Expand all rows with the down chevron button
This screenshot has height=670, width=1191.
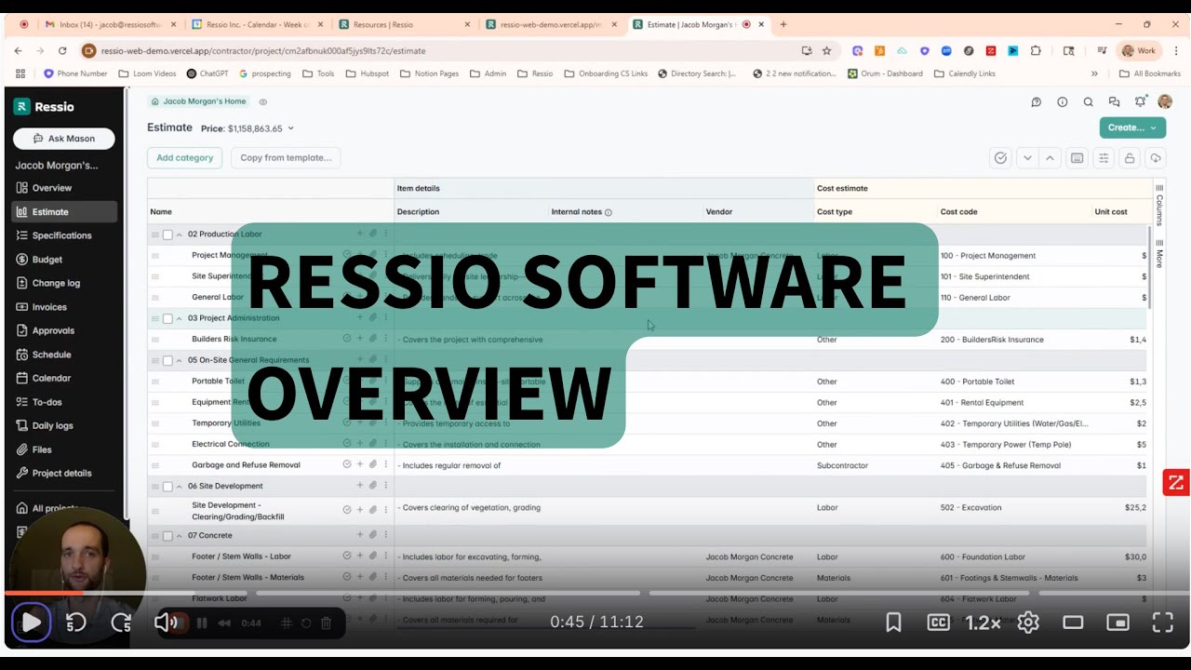[1027, 158]
